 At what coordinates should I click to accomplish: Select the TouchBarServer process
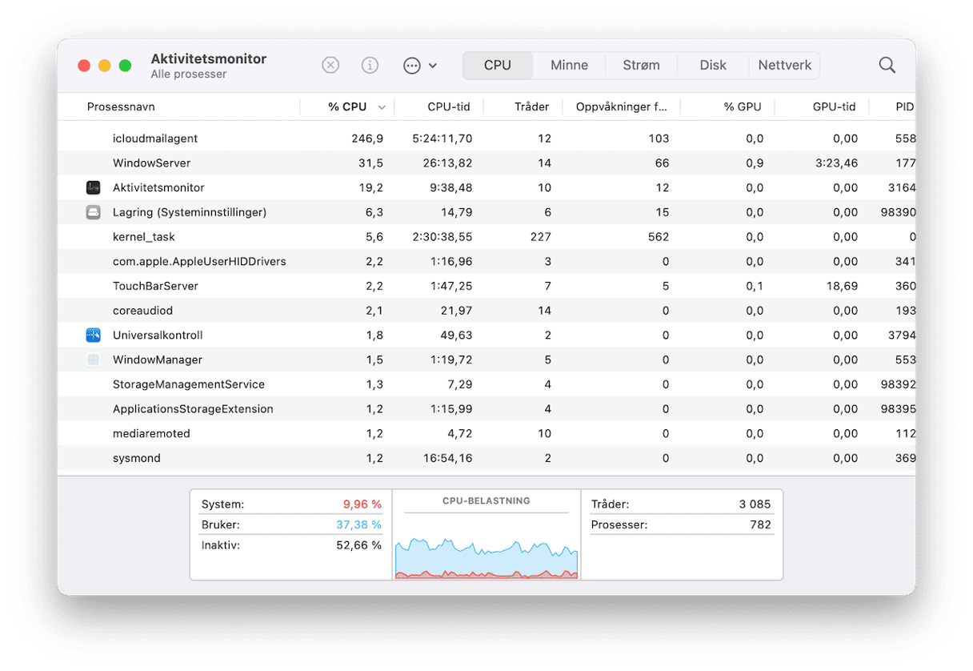pos(486,286)
